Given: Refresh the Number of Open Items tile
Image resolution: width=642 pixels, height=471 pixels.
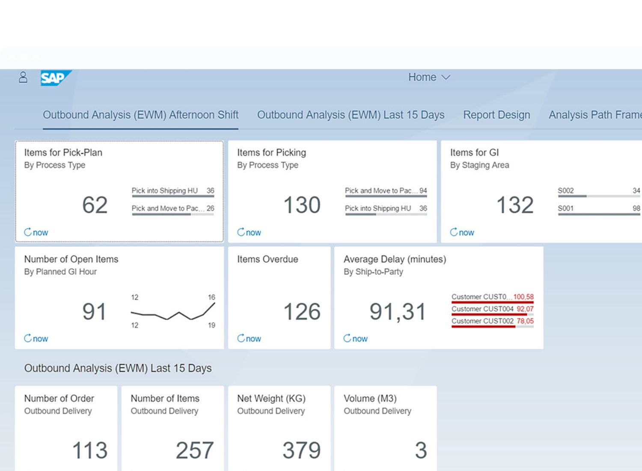Looking at the screenshot, I should pos(28,338).
